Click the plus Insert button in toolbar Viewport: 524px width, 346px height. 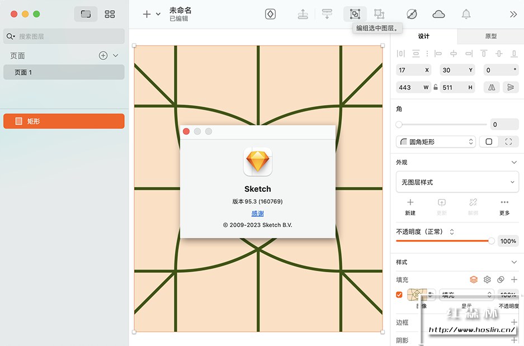pyautogui.click(x=147, y=14)
